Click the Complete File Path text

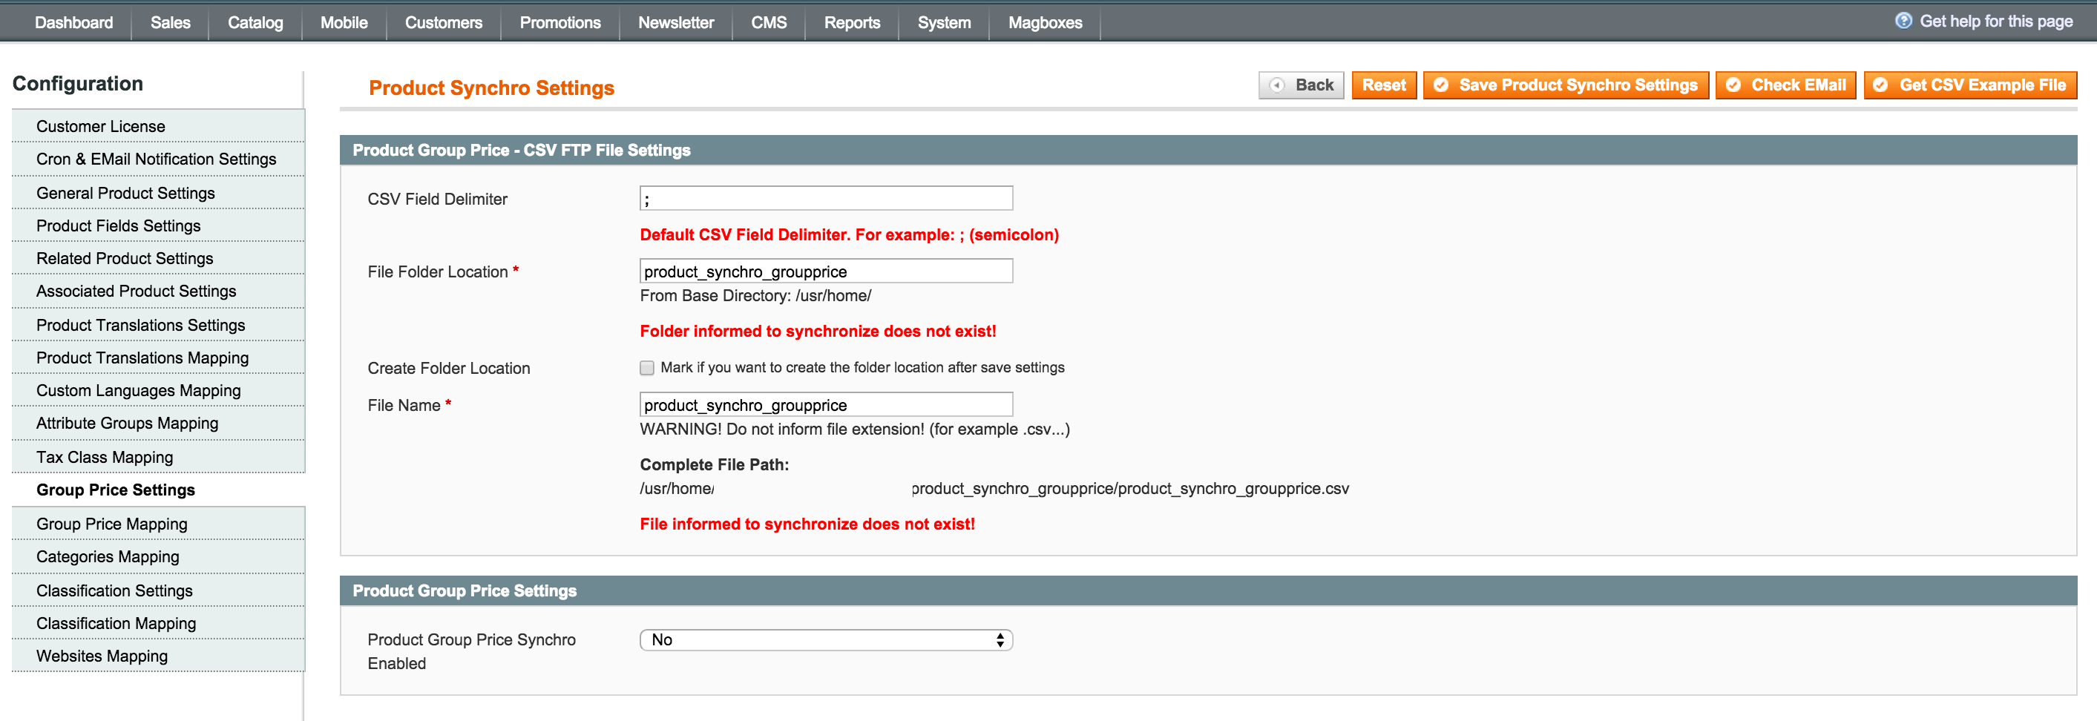714,464
